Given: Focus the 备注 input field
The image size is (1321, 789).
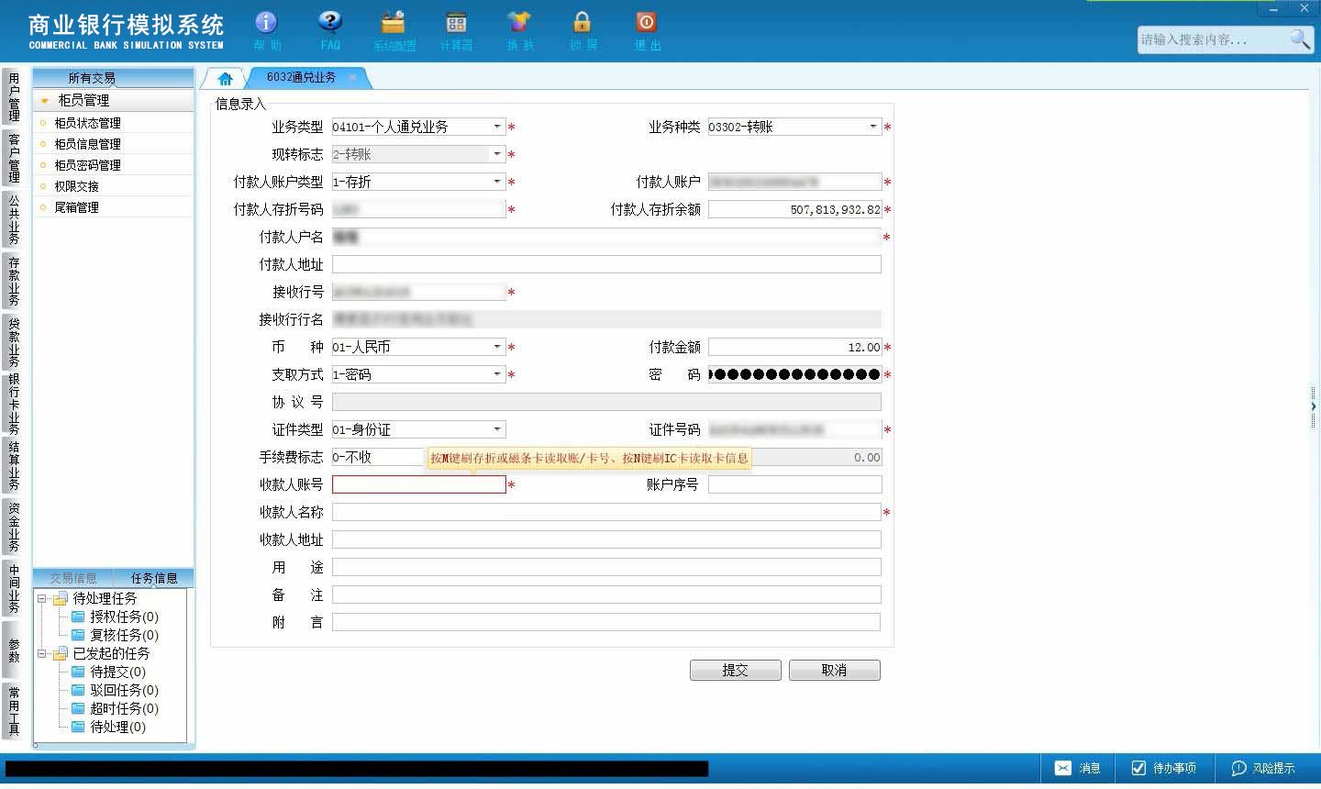Looking at the screenshot, I should tap(606, 595).
